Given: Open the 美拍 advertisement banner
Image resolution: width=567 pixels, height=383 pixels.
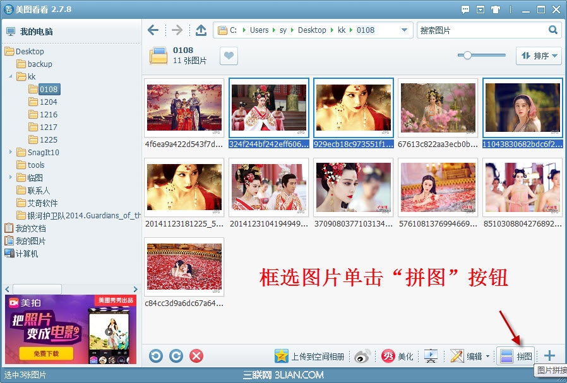Looking at the screenshot, I should 71,329.
